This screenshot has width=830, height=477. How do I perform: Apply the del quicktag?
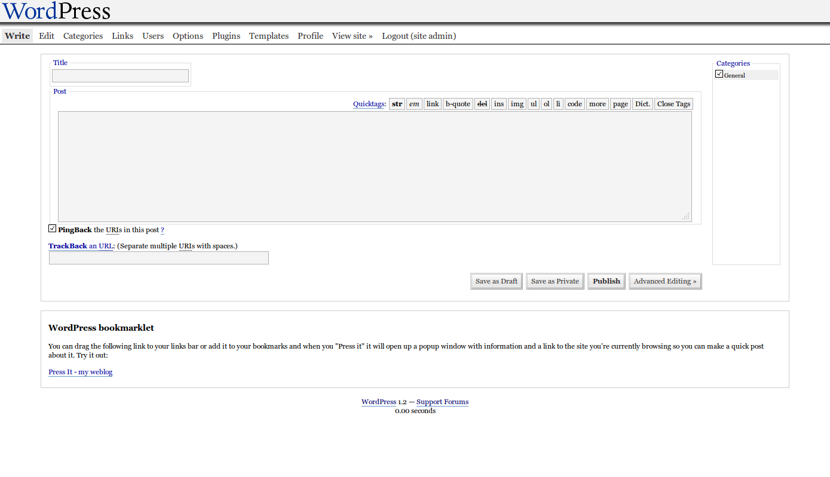pyautogui.click(x=482, y=104)
